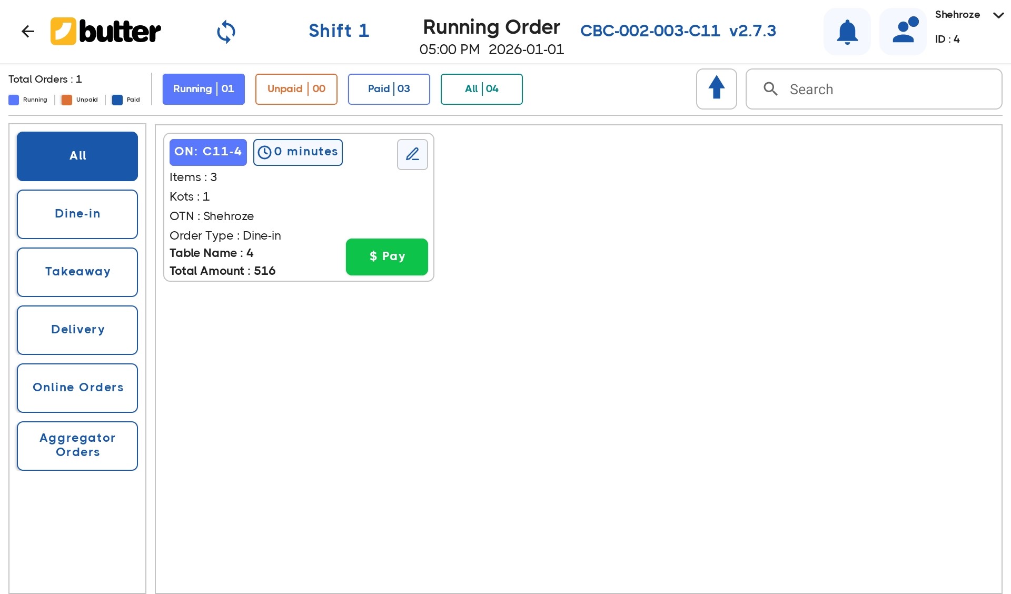
Task: Click the ON: C11-4 order number badge
Action: 208,152
